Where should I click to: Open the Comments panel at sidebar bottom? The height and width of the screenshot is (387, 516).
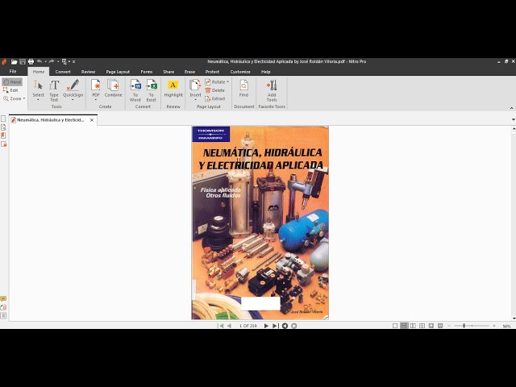3,299
